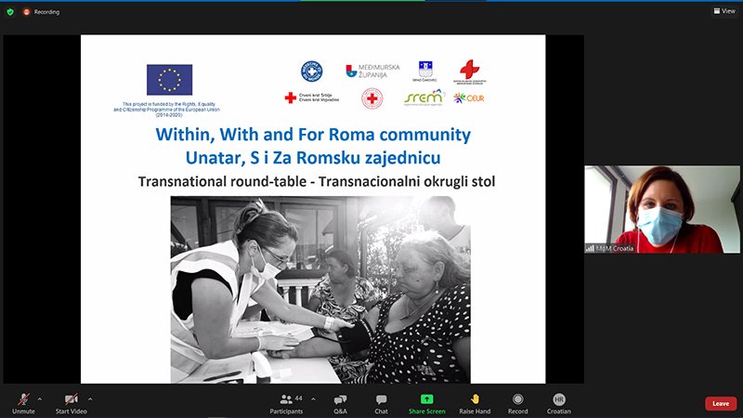The width and height of the screenshot is (743, 418).
Task: Expand audio options arrow beside Unmute
Action: click(40, 399)
